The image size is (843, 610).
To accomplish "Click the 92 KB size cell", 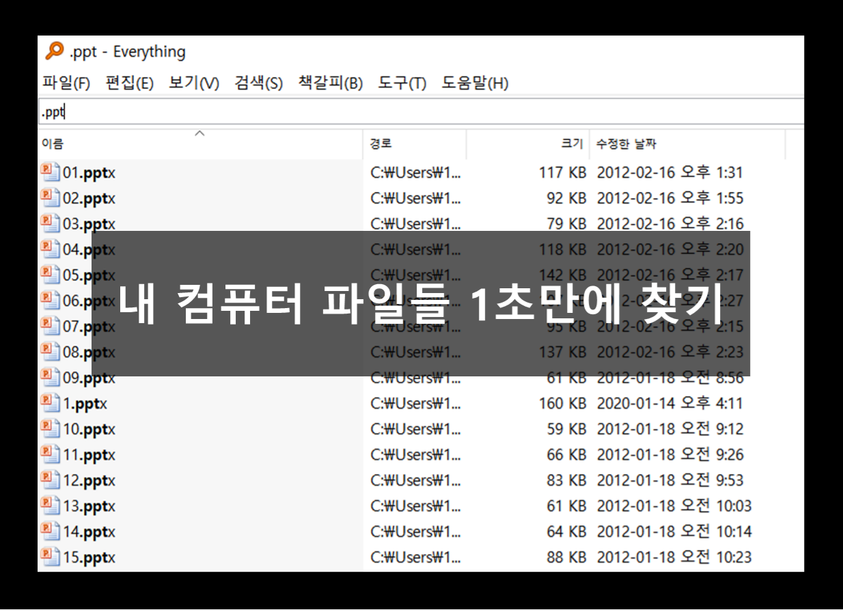I will pos(566,199).
